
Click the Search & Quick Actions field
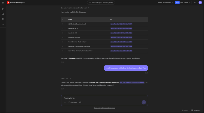[x=101, y=2]
